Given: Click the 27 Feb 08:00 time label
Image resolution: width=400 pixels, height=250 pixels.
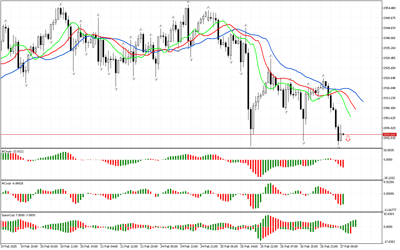Looking at the screenshot, I should coord(349,247).
